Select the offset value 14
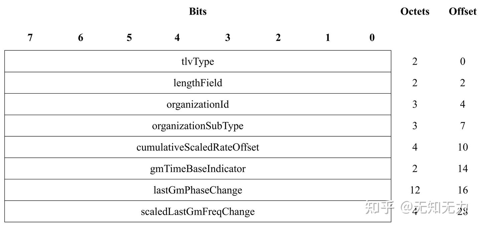This screenshot has height=227, width=481. tap(463, 169)
